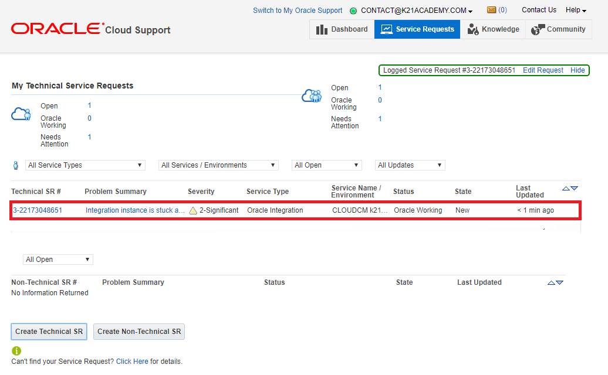Expand All Services / Environments dropdown
This screenshot has height=375, width=608.
point(218,165)
